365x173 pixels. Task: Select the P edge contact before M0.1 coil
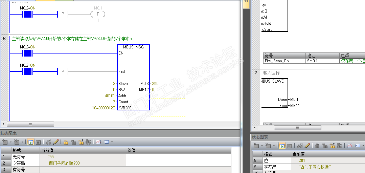coord(63,15)
